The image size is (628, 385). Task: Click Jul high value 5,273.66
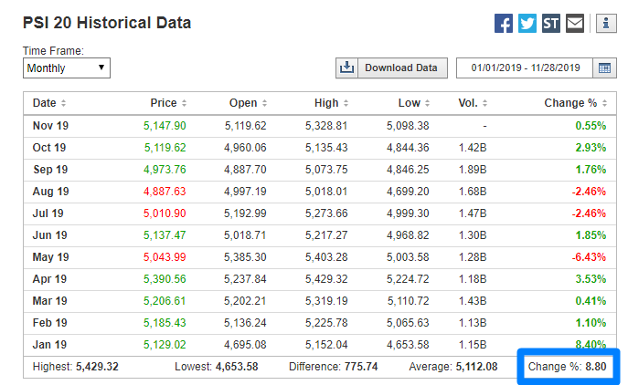click(326, 213)
